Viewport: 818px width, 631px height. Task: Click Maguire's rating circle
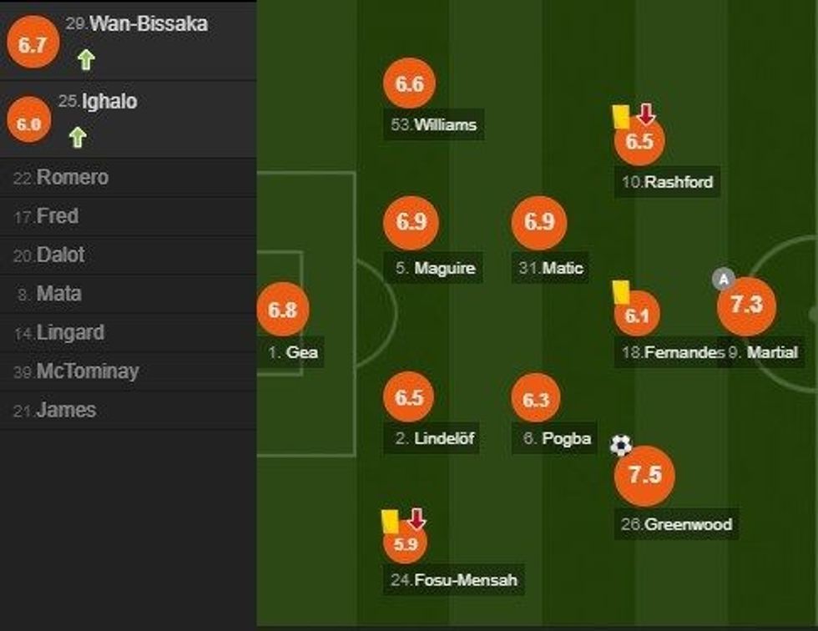click(x=412, y=223)
